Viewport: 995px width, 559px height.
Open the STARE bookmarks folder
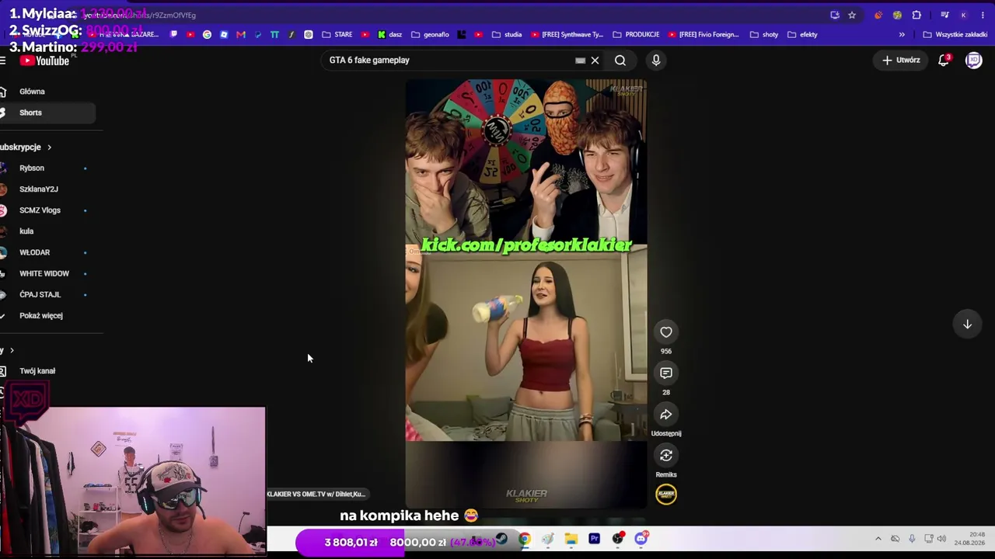click(337, 34)
